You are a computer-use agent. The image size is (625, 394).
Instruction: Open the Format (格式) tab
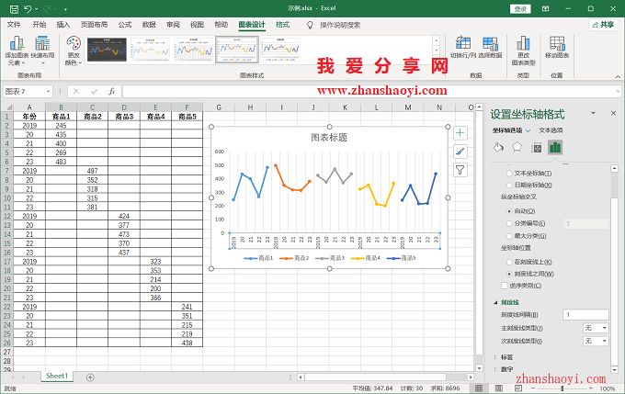pos(282,25)
